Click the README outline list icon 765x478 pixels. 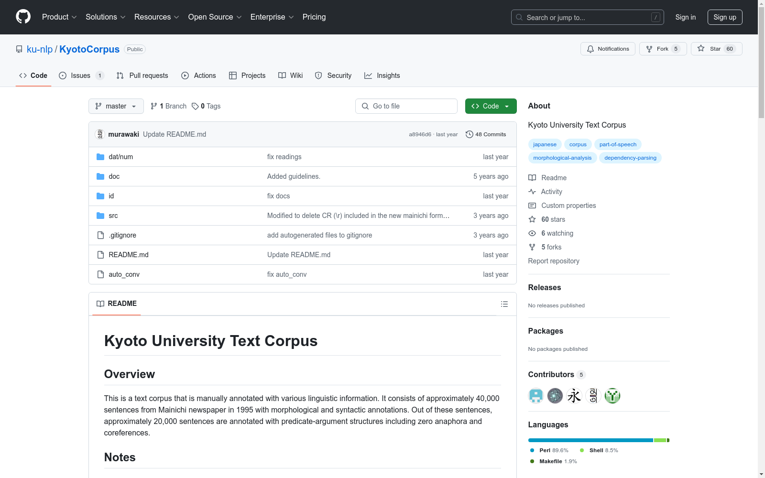(x=504, y=304)
